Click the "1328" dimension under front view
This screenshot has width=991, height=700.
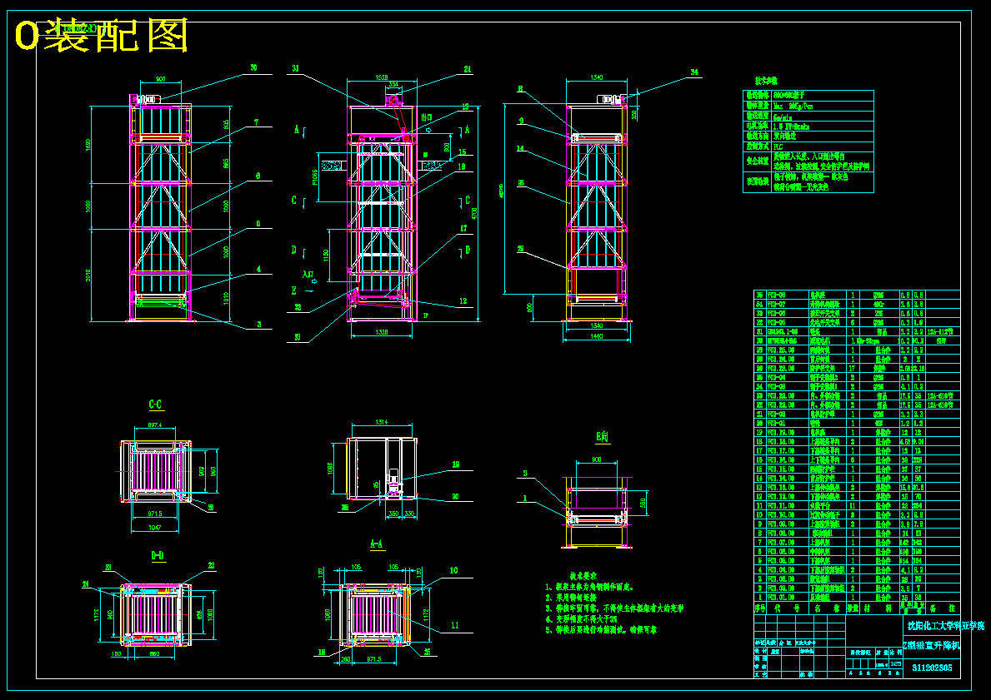[x=382, y=330]
